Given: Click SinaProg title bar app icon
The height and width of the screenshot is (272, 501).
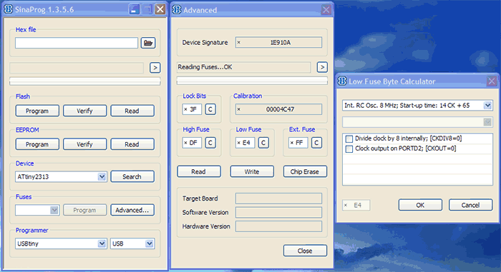Looking at the screenshot, I should tap(8, 9).
